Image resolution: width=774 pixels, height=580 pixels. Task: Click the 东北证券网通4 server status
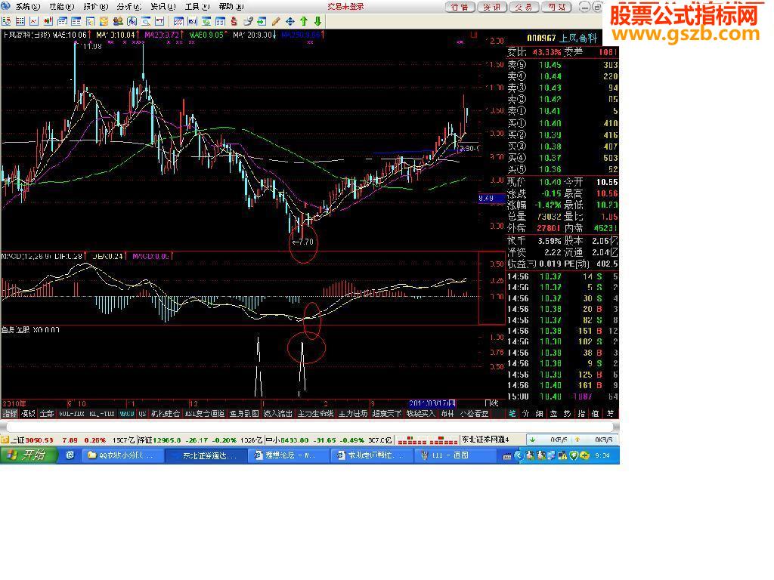pyautogui.click(x=485, y=440)
